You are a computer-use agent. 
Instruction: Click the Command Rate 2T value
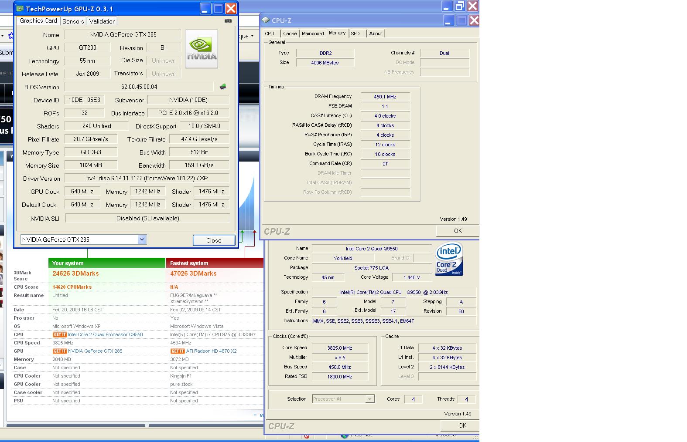tap(385, 164)
